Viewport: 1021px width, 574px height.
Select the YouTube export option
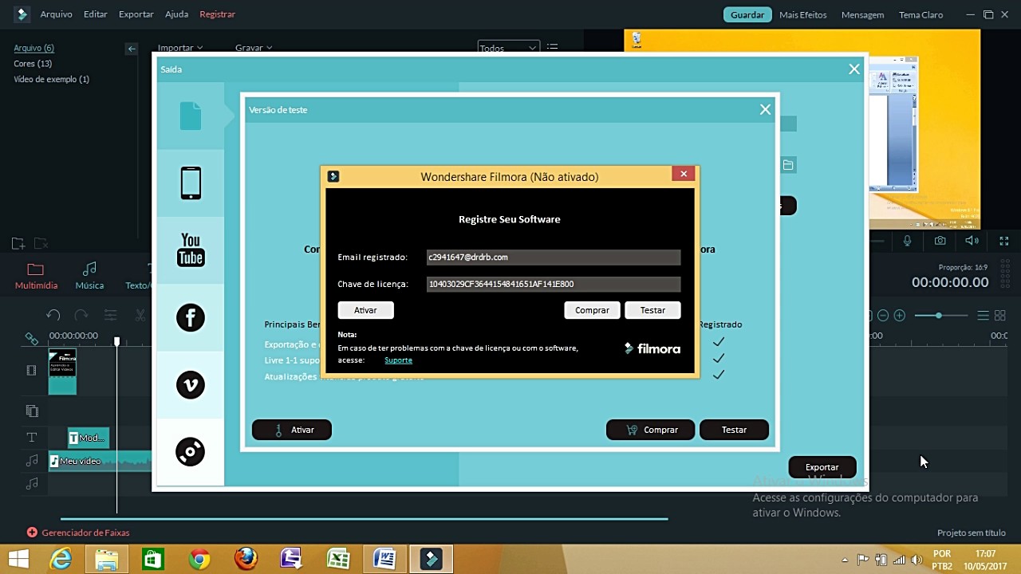(191, 250)
